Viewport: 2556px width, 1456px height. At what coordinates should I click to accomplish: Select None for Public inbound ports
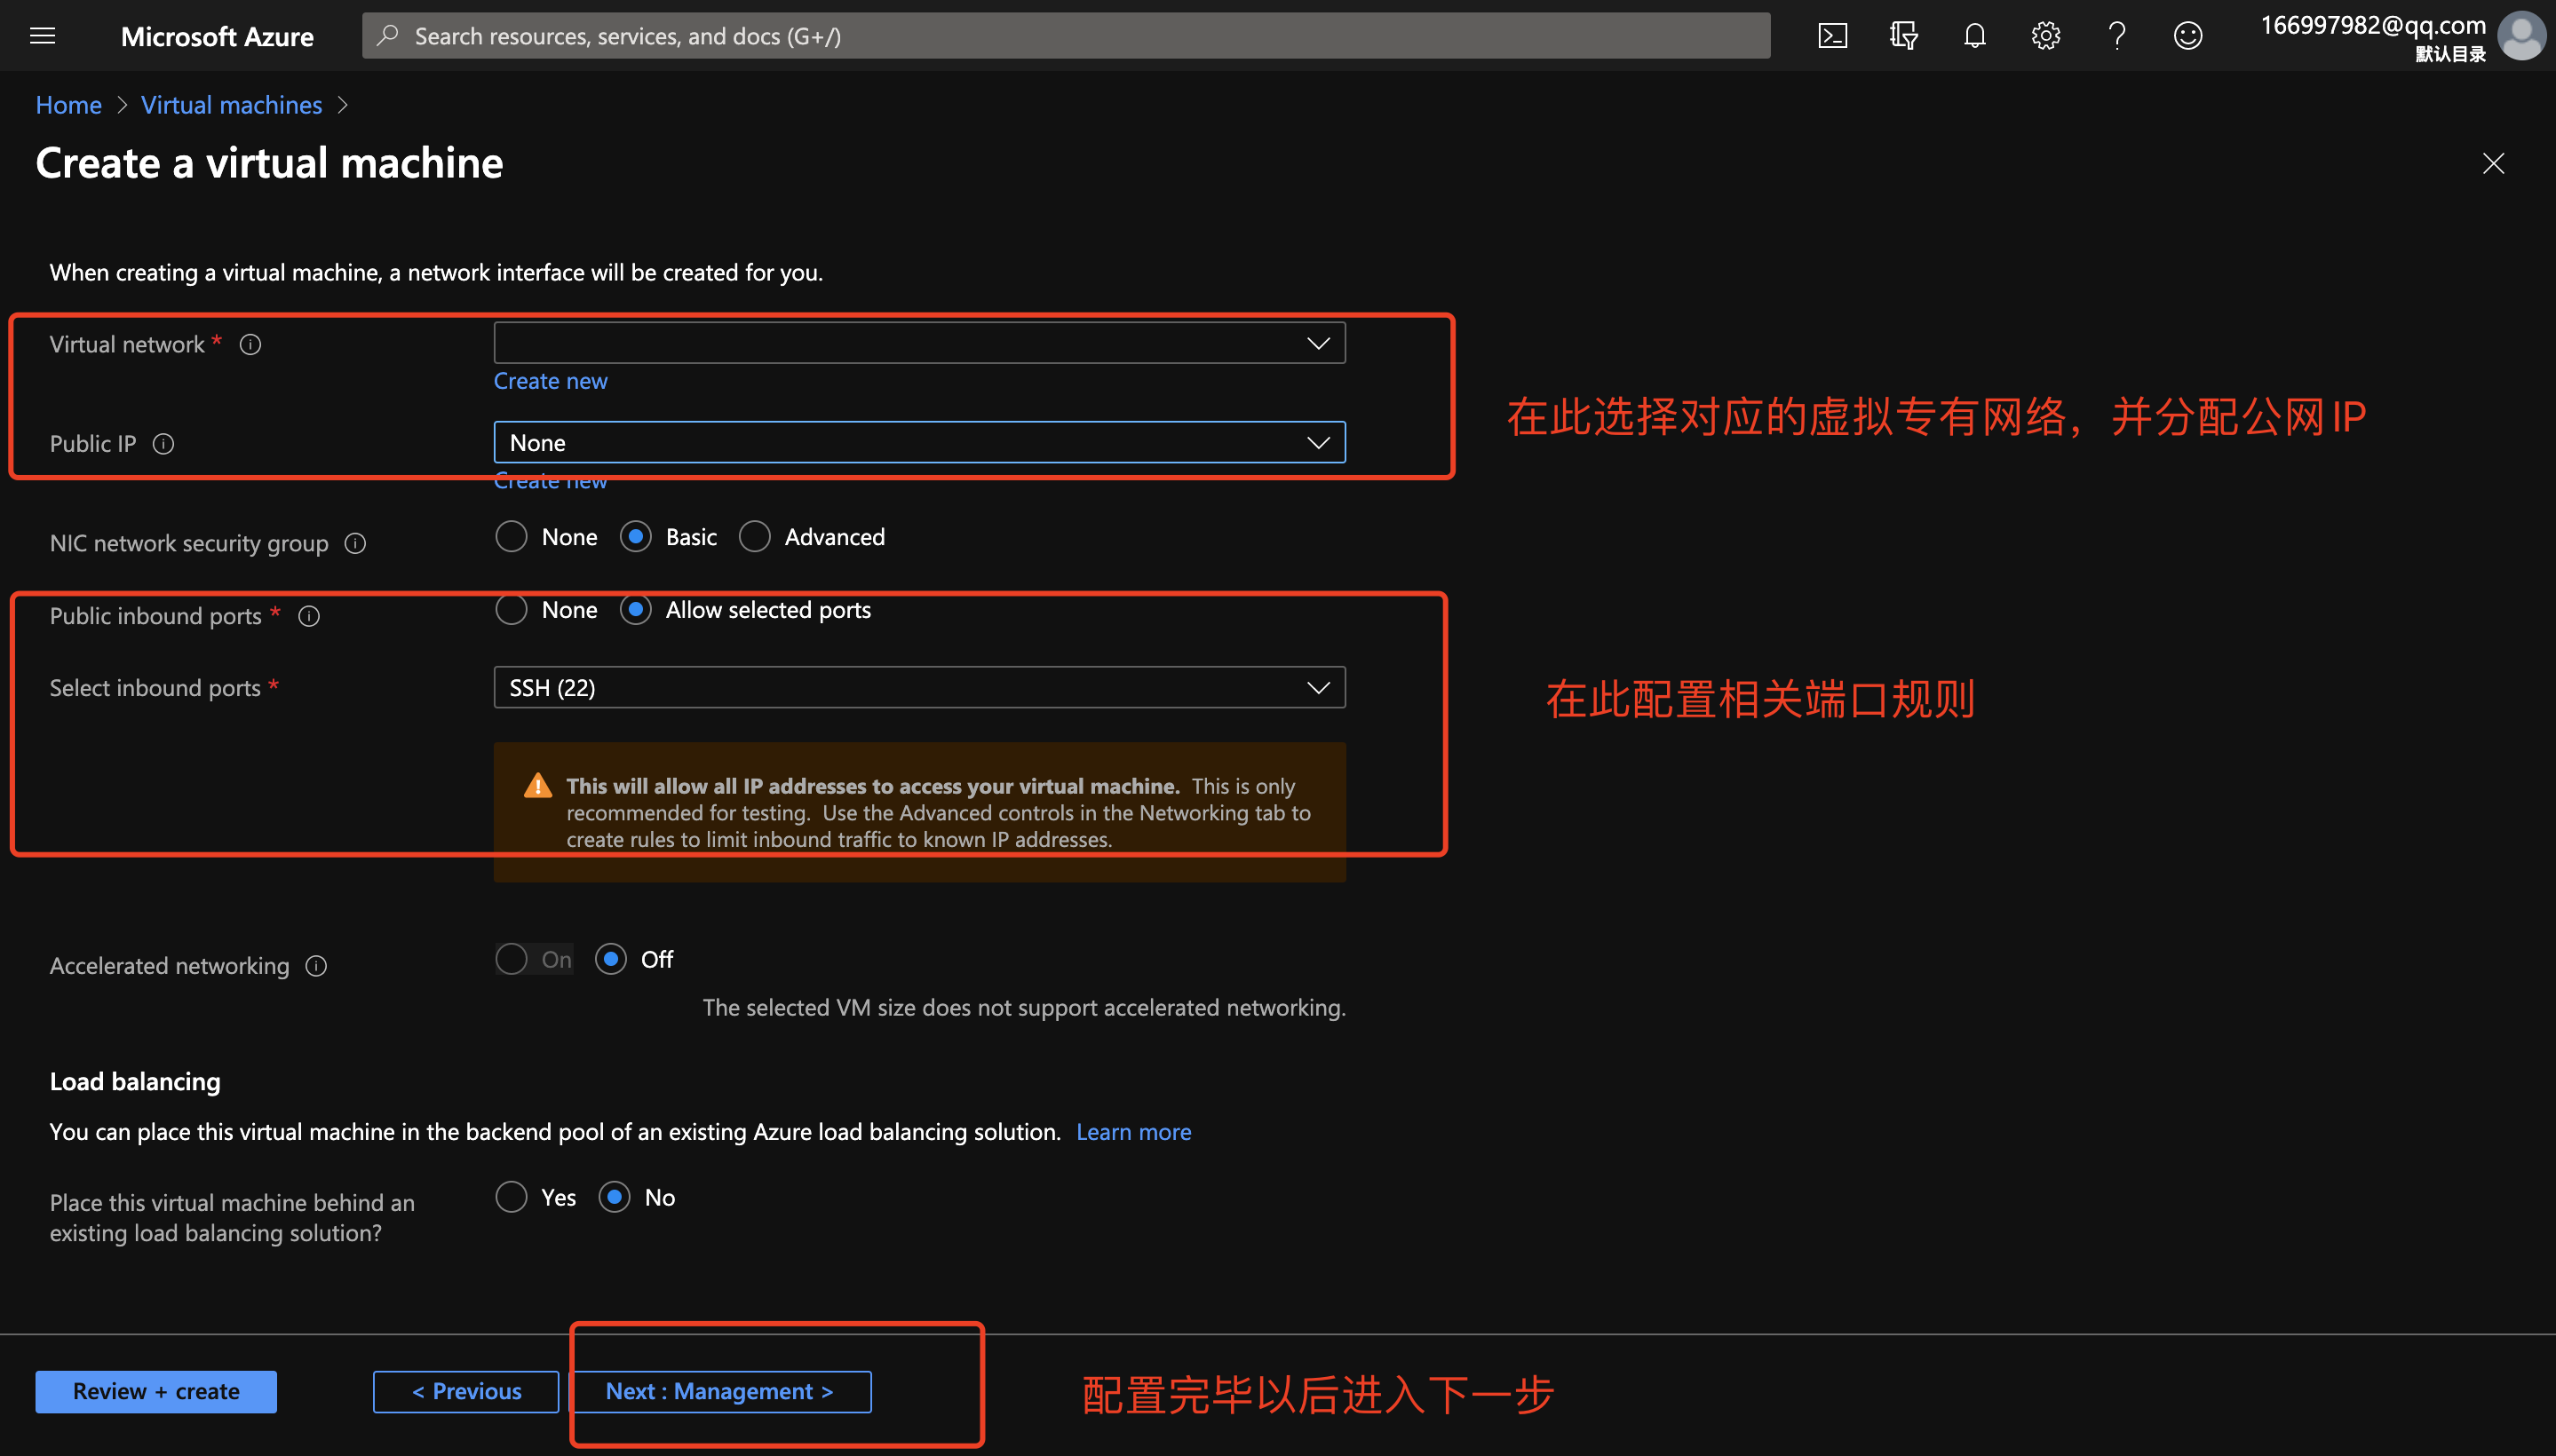(x=512, y=610)
